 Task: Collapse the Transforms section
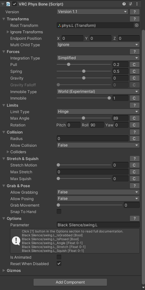point(4,19)
